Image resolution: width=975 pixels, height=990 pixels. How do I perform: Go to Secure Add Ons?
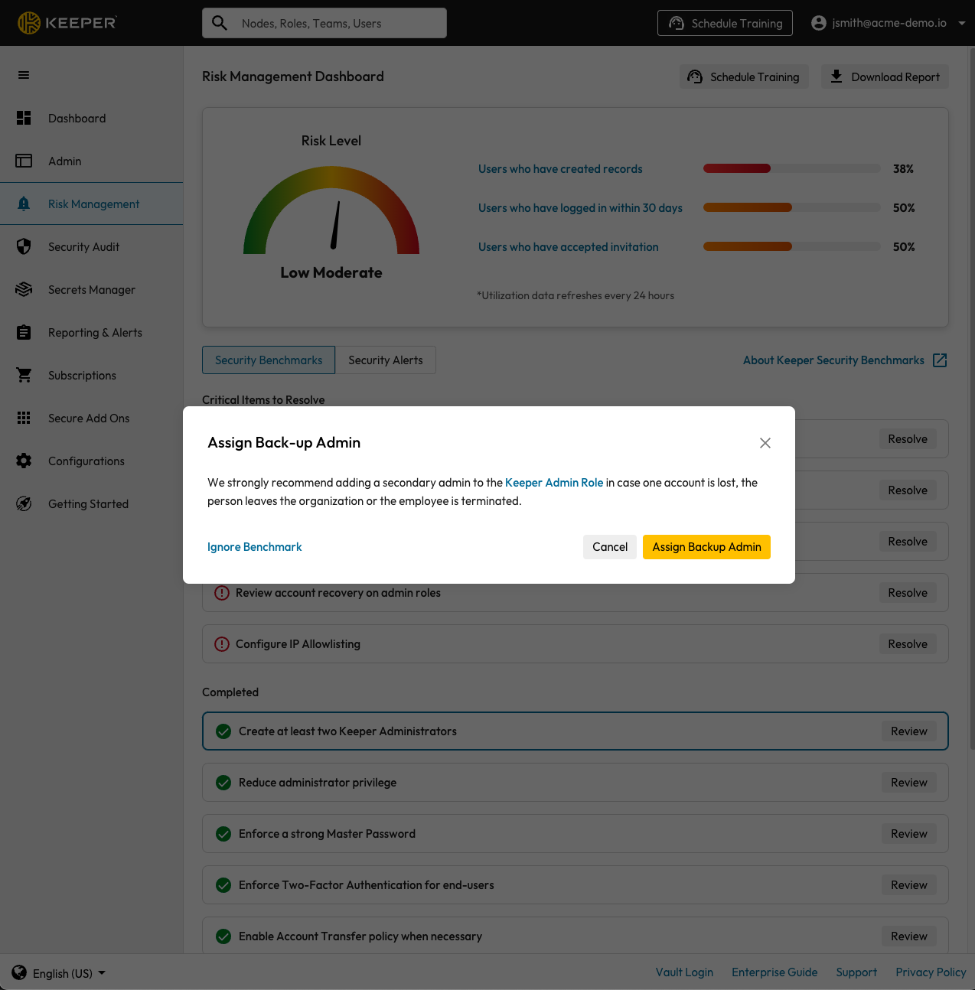[x=92, y=418]
